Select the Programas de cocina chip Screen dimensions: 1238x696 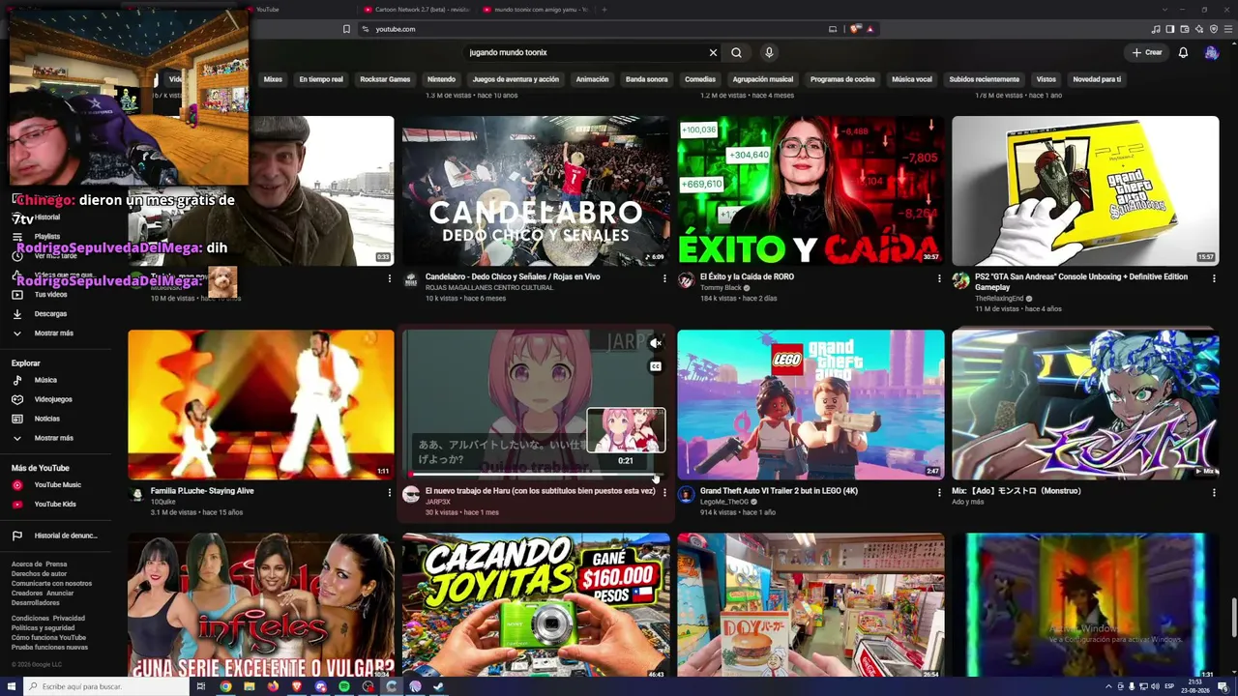[x=842, y=79]
